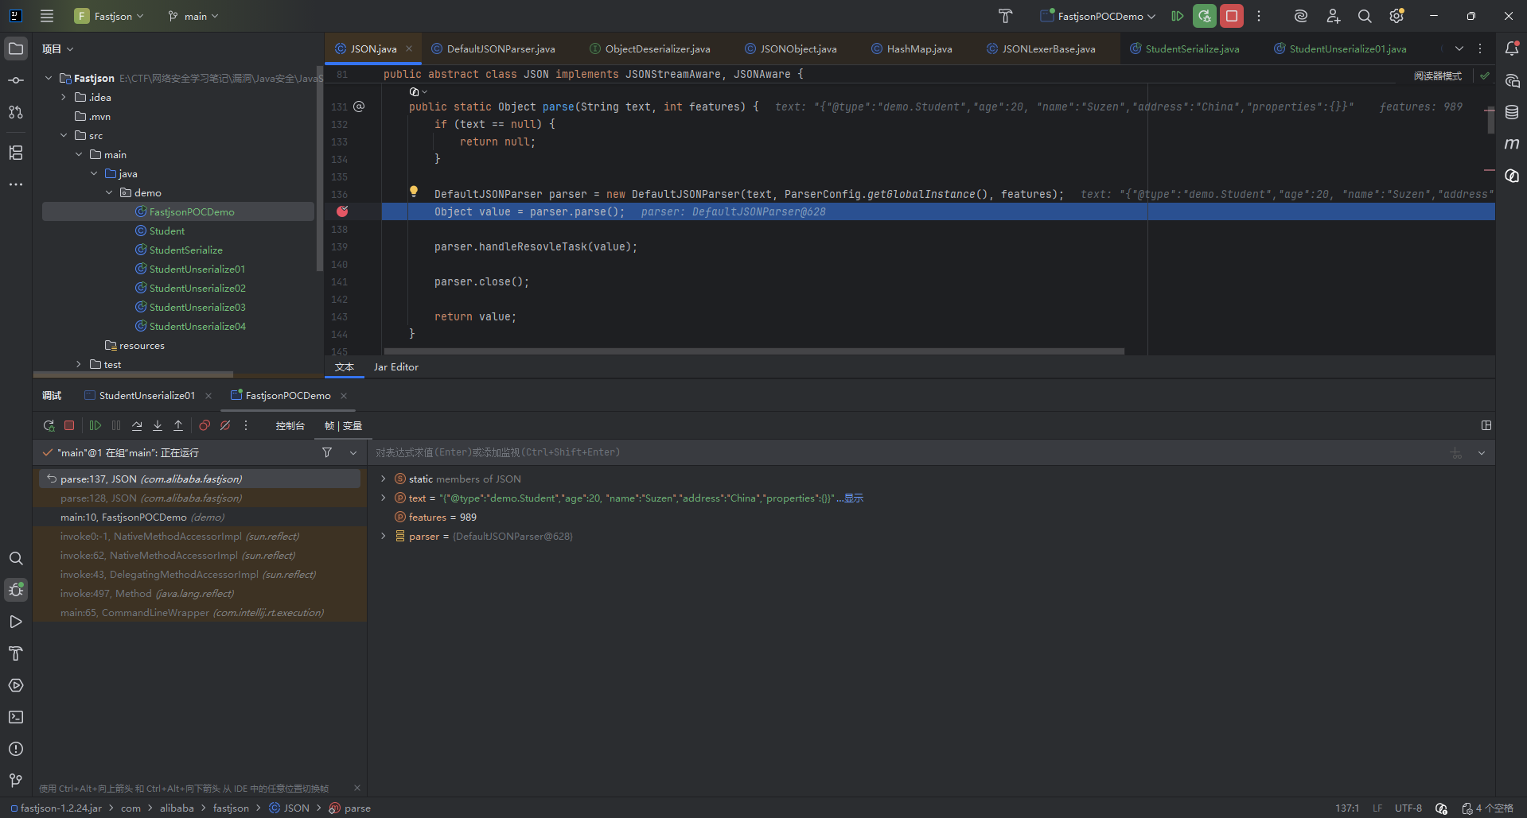
Task: Open the main hamburger menu
Action: point(47,16)
